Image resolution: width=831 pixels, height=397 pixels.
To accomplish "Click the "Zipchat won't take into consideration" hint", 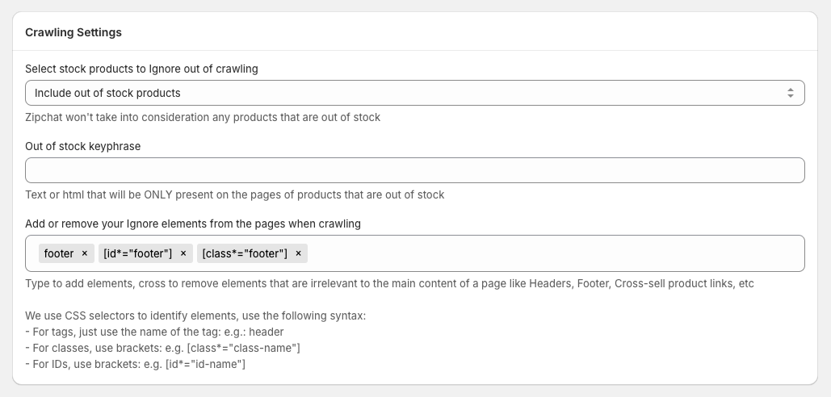I will click(x=203, y=117).
